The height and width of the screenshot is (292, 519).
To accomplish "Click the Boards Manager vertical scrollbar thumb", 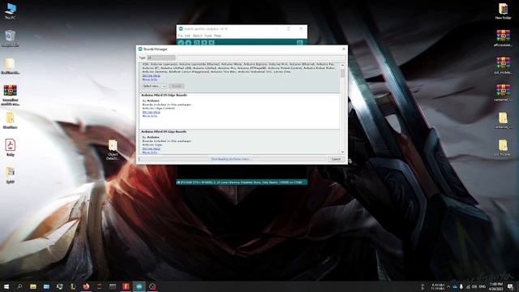I will [342, 73].
